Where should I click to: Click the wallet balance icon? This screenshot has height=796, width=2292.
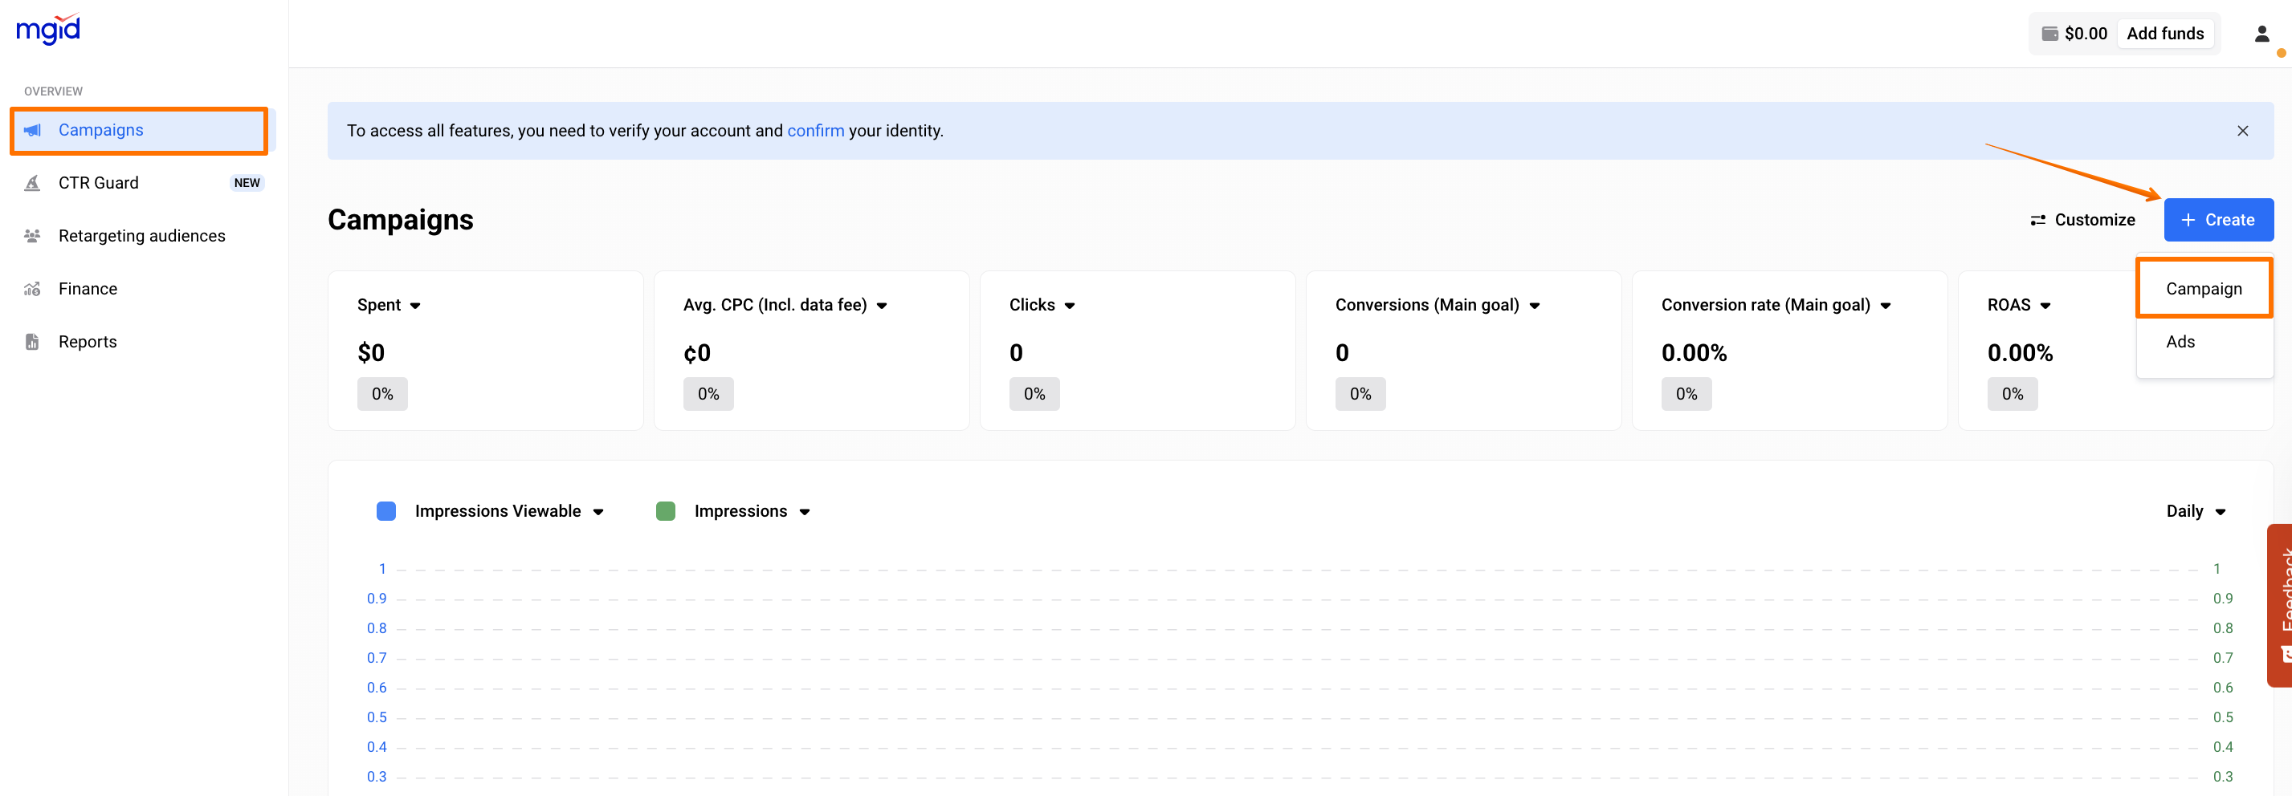click(2049, 34)
